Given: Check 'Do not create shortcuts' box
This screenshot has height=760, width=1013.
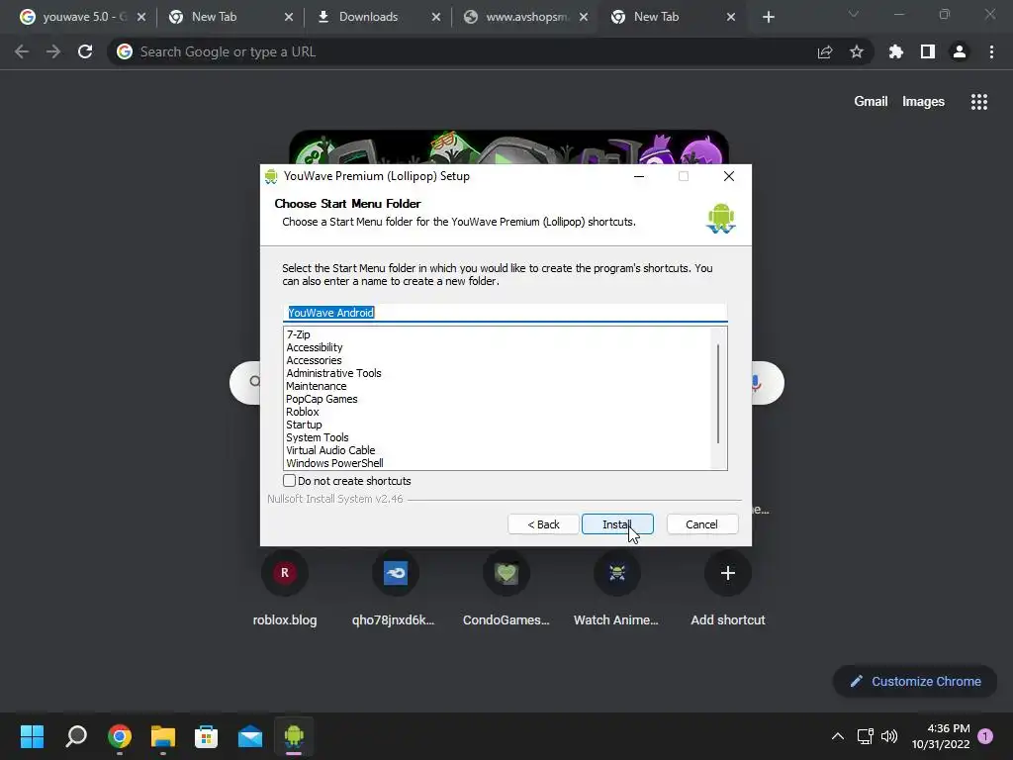Looking at the screenshot, I should point(290,480).
